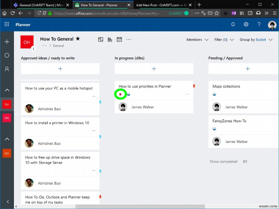Add a task to In progress (dibs)
279x209 pixels.
click(154, 69)
